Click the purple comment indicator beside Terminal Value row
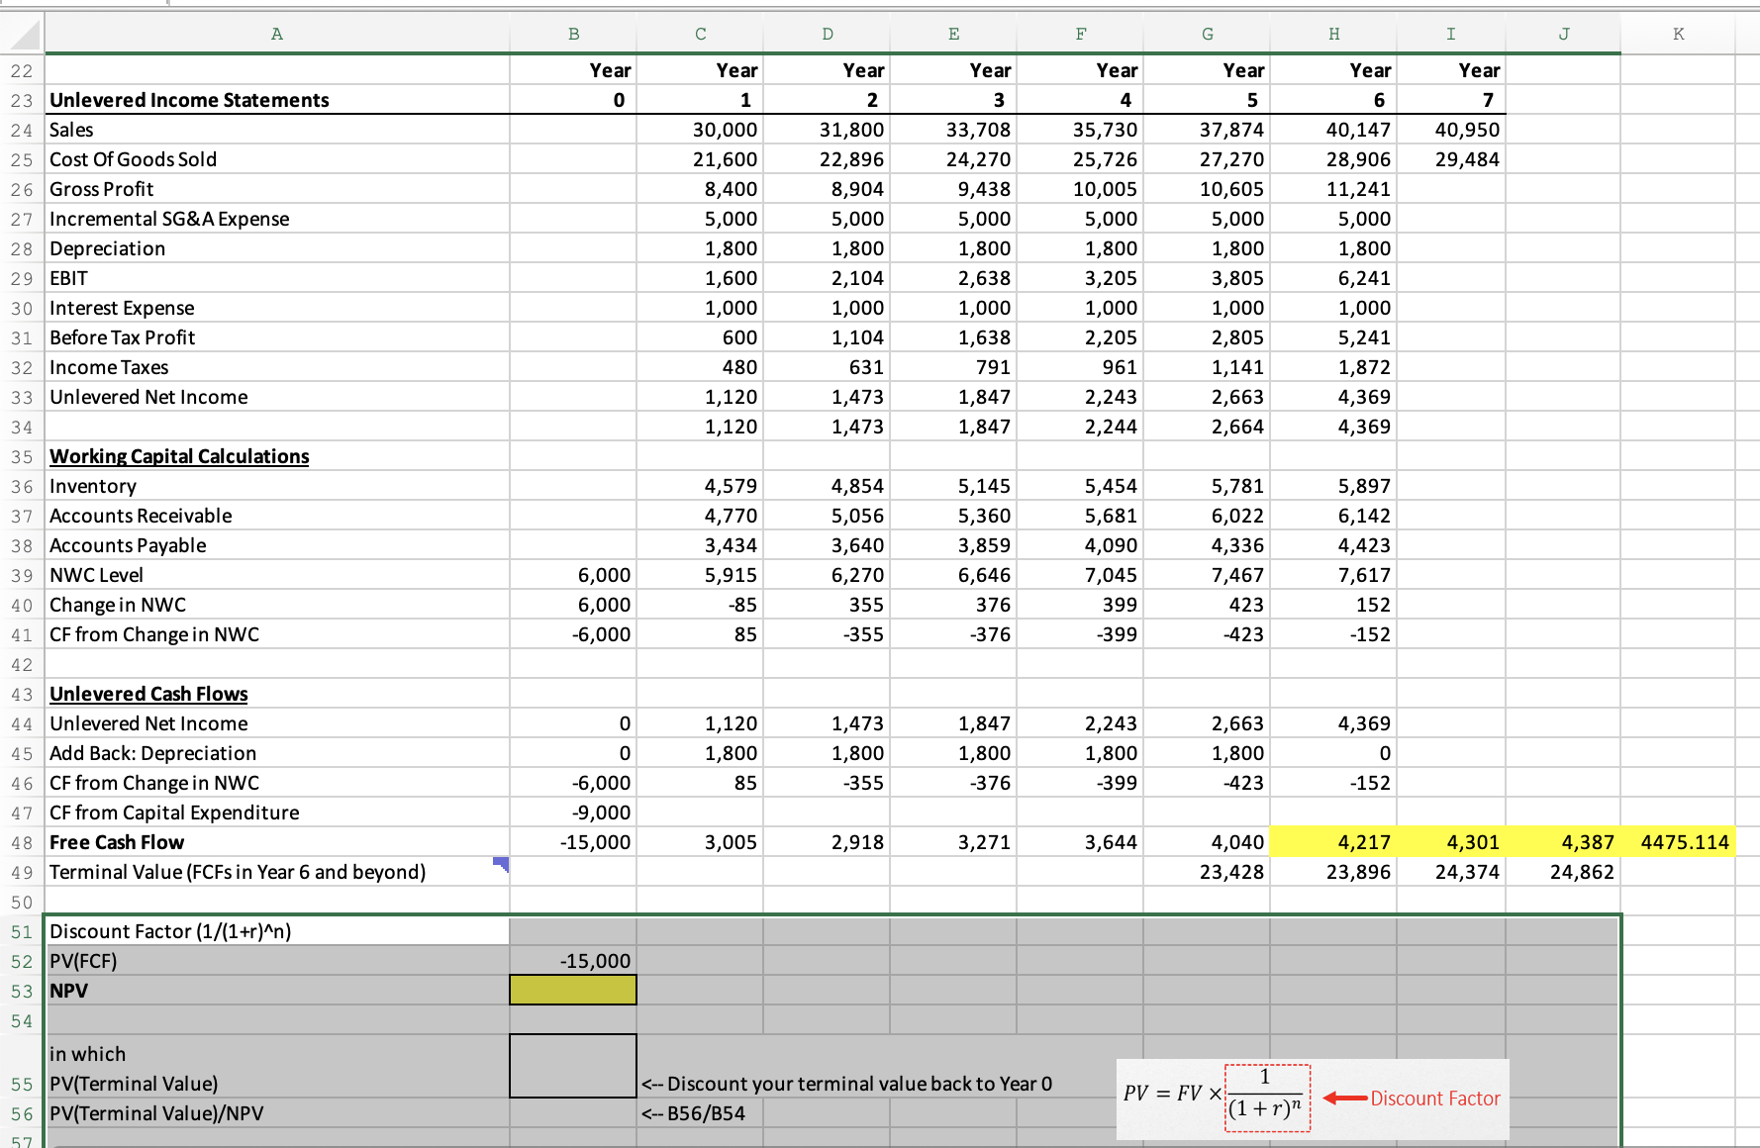 [x=503, y=865]
